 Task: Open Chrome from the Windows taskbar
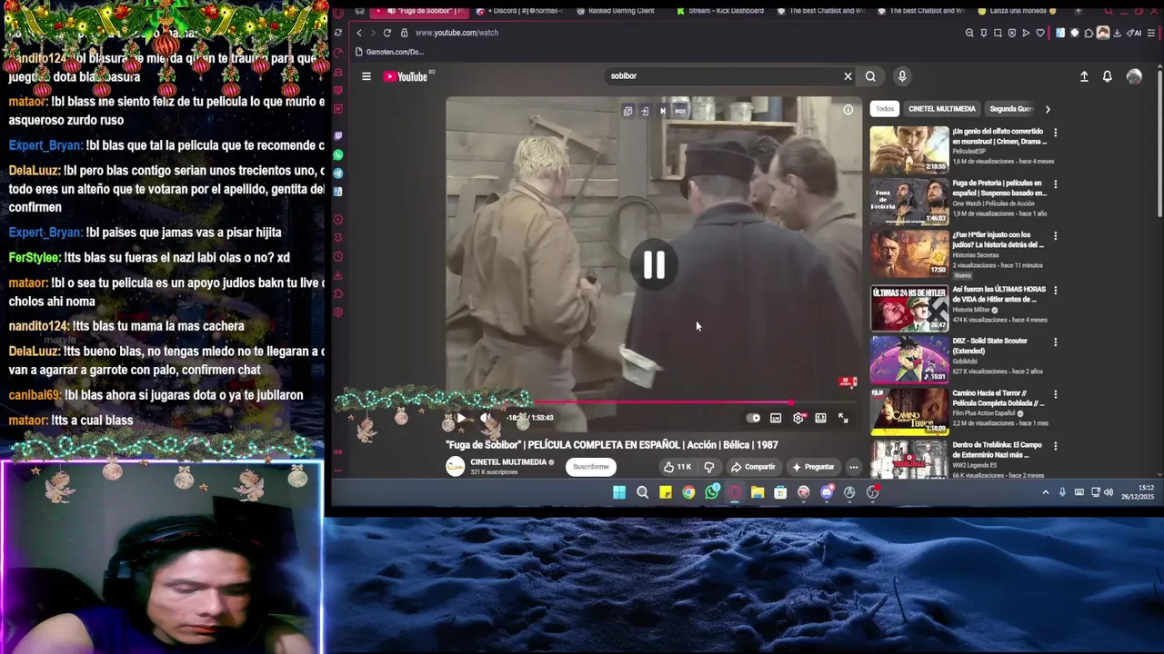[688, 492]
